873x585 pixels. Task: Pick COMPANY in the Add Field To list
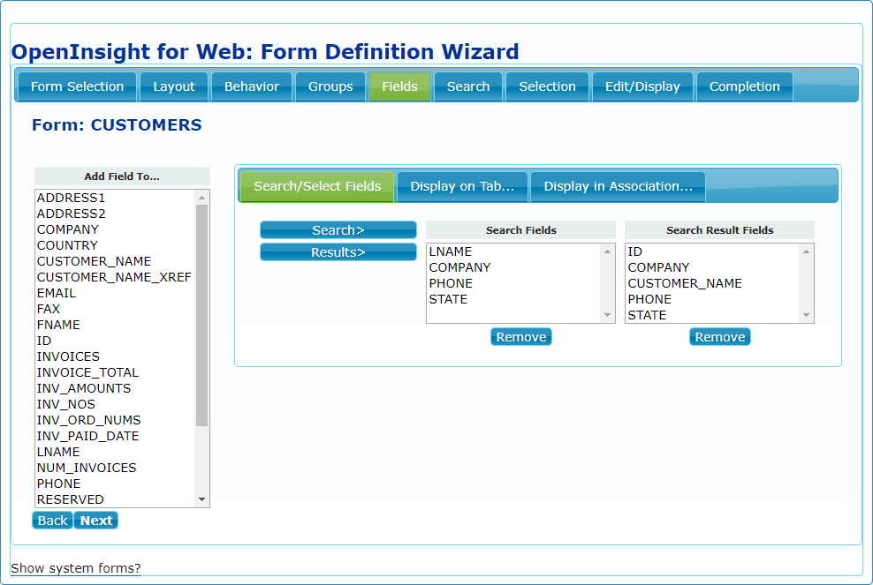pos(115,229)
